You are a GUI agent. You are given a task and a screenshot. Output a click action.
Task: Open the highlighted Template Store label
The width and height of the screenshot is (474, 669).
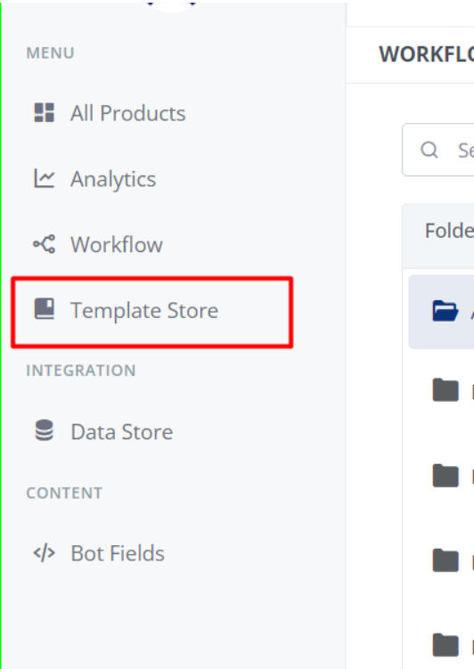144,310
